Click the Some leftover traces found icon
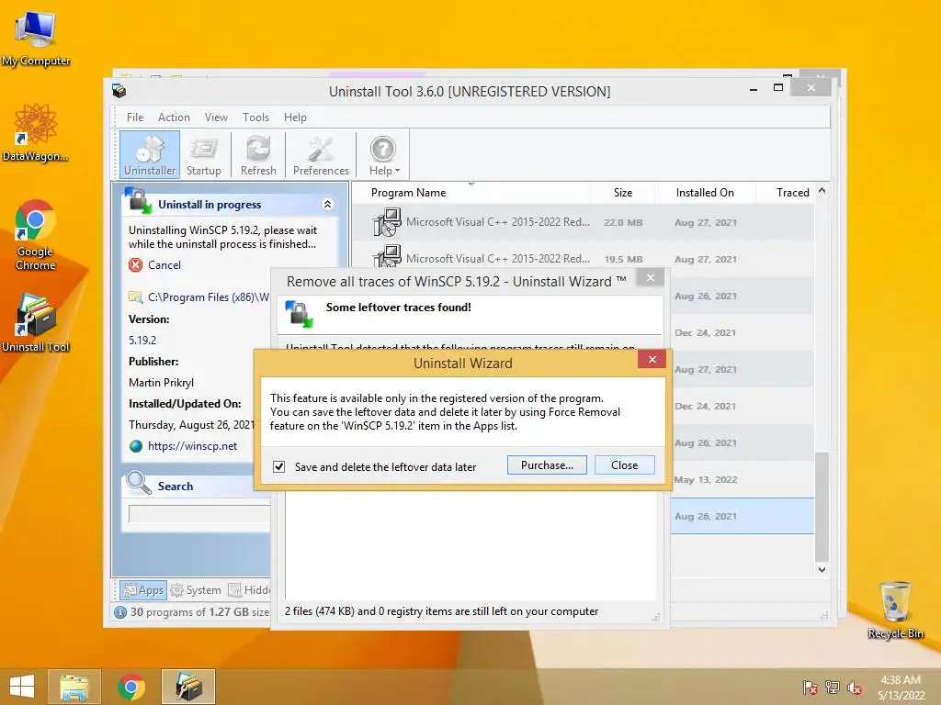941x705 pixels. pos(299,314)
